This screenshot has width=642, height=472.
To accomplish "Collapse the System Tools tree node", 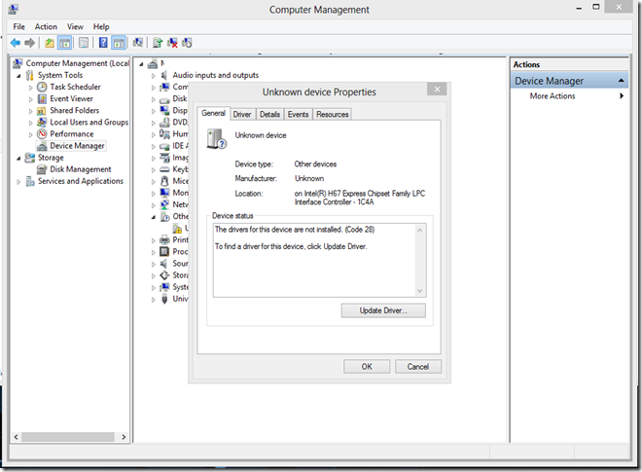I will coord(18,75).
